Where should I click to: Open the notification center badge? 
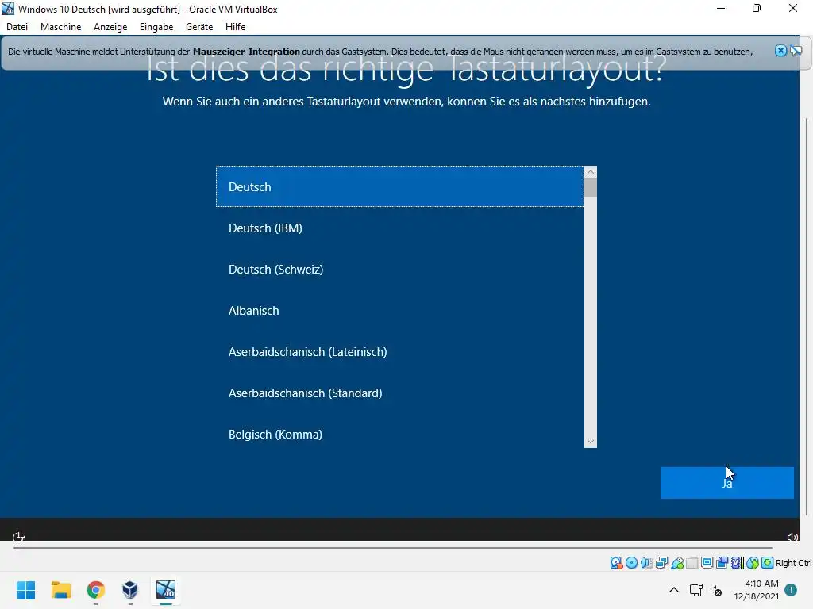click(x=791, y=590)
